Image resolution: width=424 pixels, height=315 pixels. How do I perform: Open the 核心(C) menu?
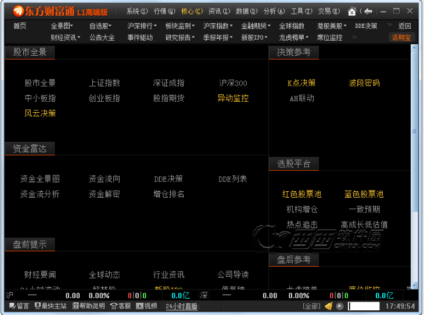click(192, 12)
